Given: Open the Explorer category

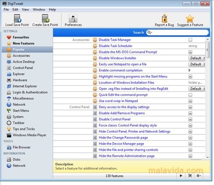Looking at the screenshot, I should point(18,74).
